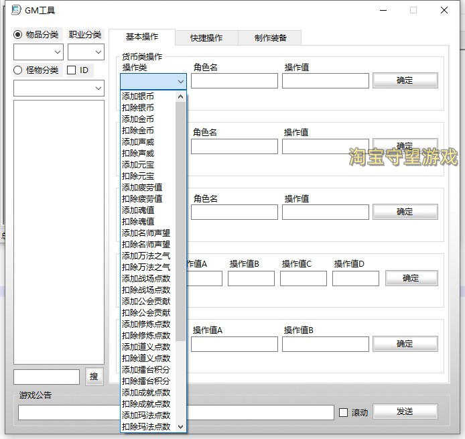
Task: Focus the 操作值D input field
Action: pos(356,278)
